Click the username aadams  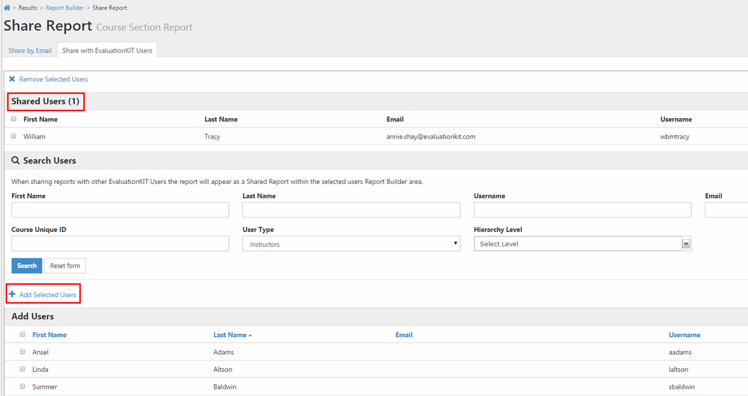coord(680,352)
